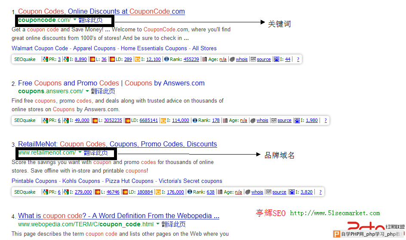The width and height of the screenshot is (406, 240).
Task: Click PR value 3 in couponcode.com bar
Action: click(59, 59)
